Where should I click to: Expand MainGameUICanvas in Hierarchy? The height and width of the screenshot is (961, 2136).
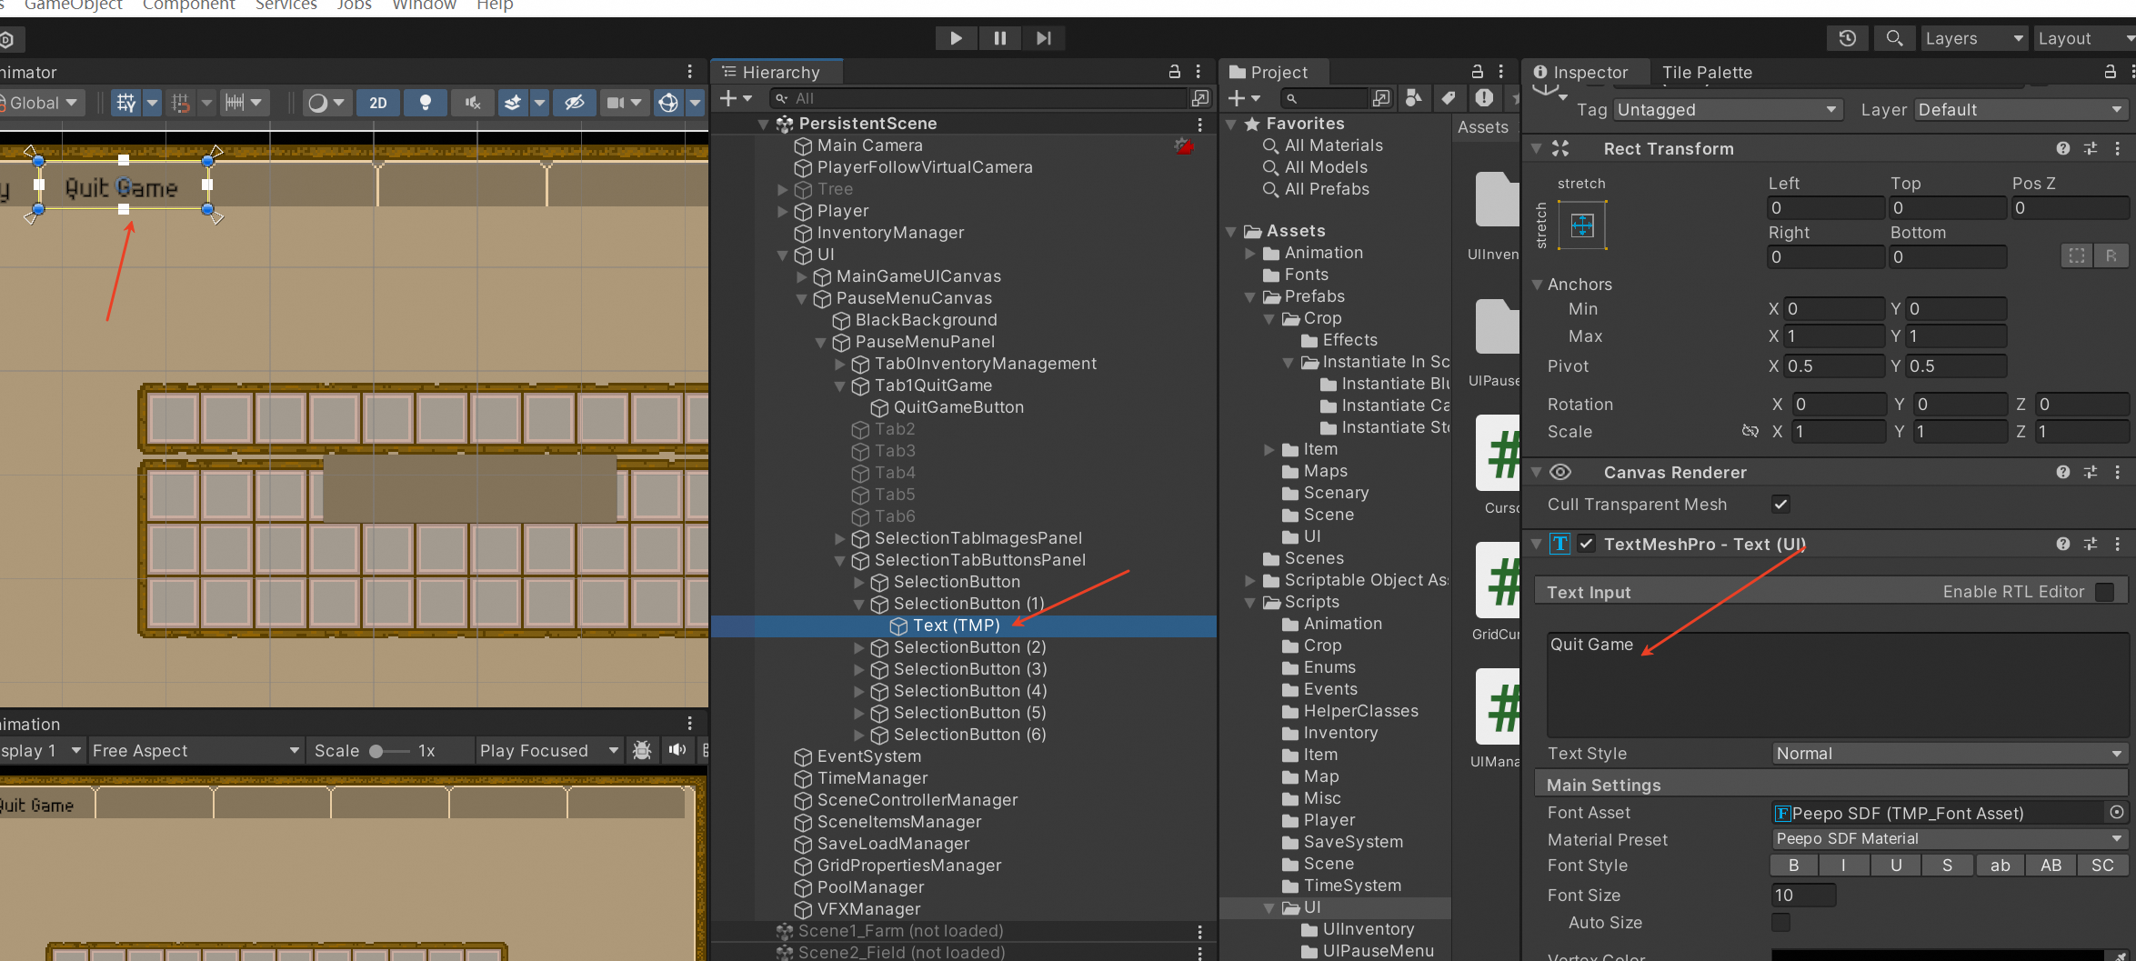(802, 276)
